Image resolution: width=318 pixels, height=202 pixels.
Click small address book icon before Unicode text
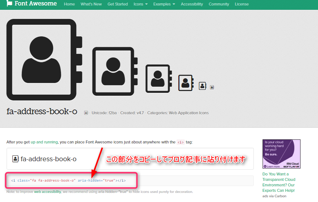click(86, 113)
